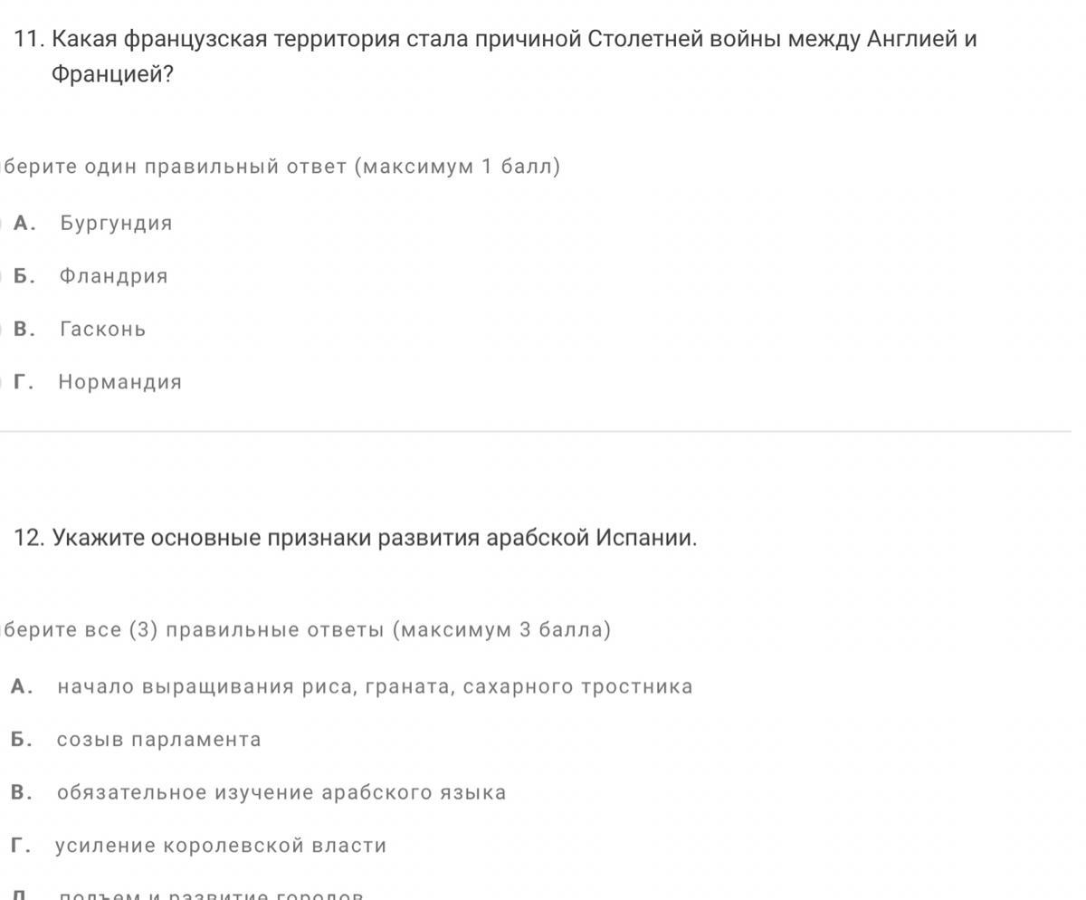Click the letter "Б." beside созыв парламента
The width and height of the screenshot is (1086, 900).
coord(22,740)
